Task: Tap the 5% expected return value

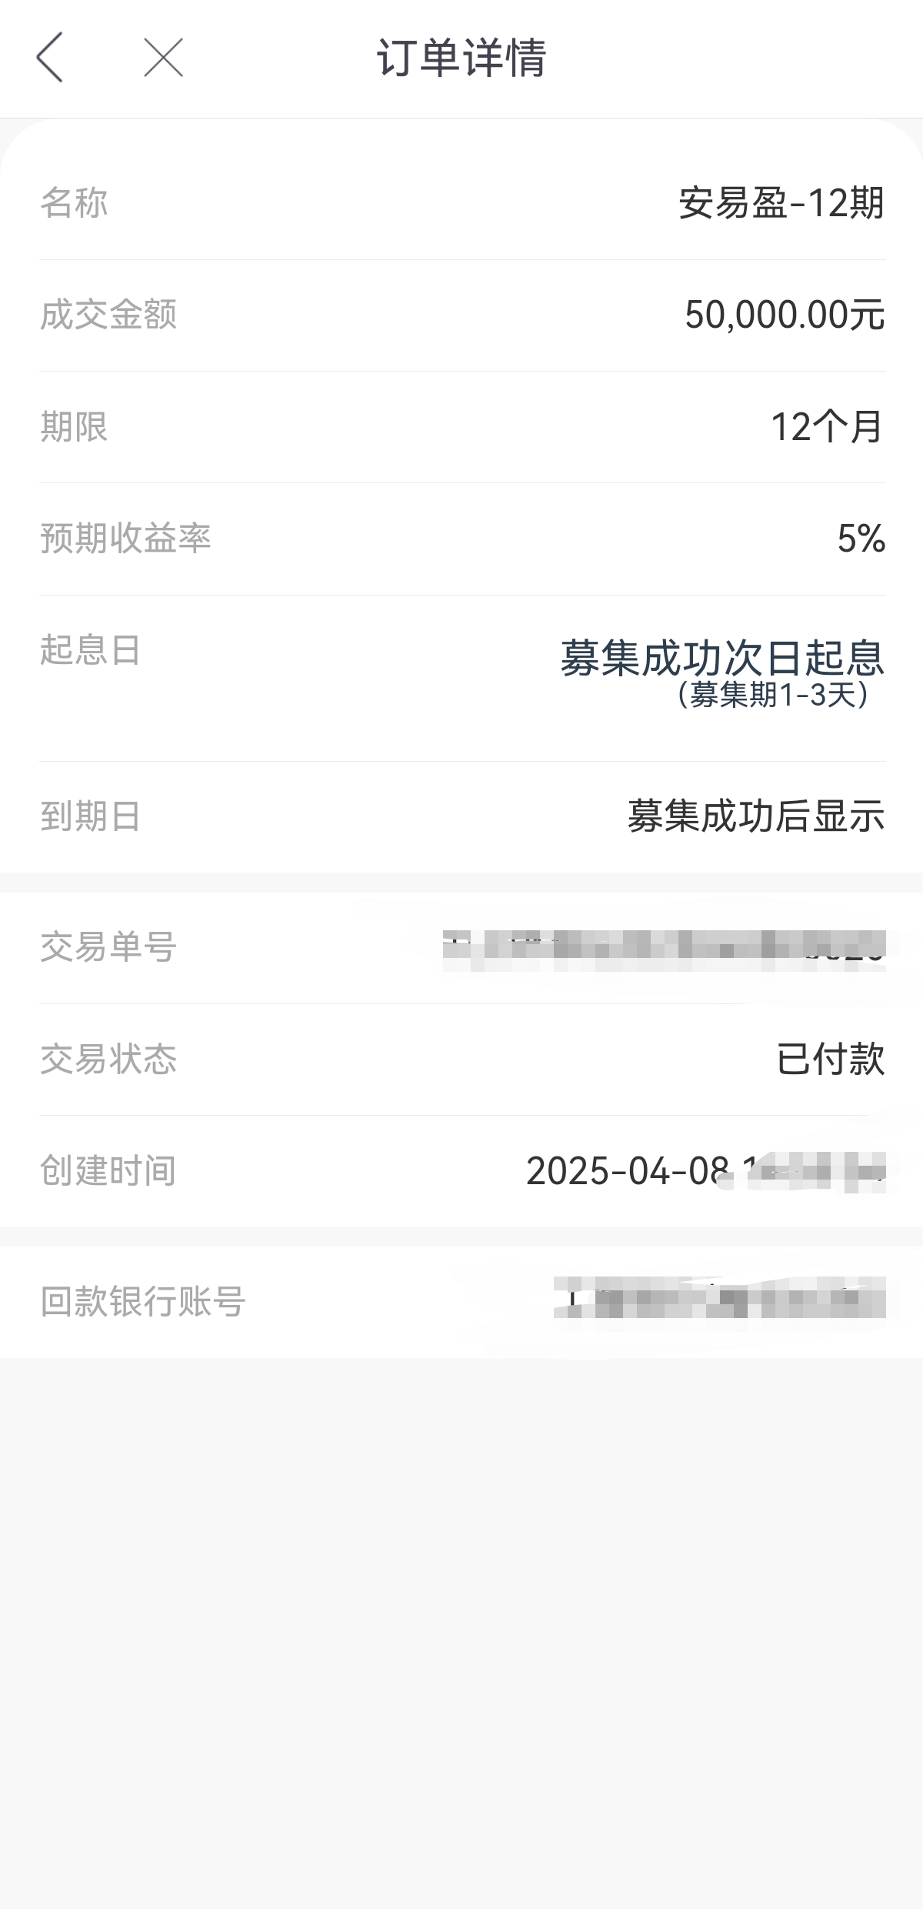Action: [861, 539]
